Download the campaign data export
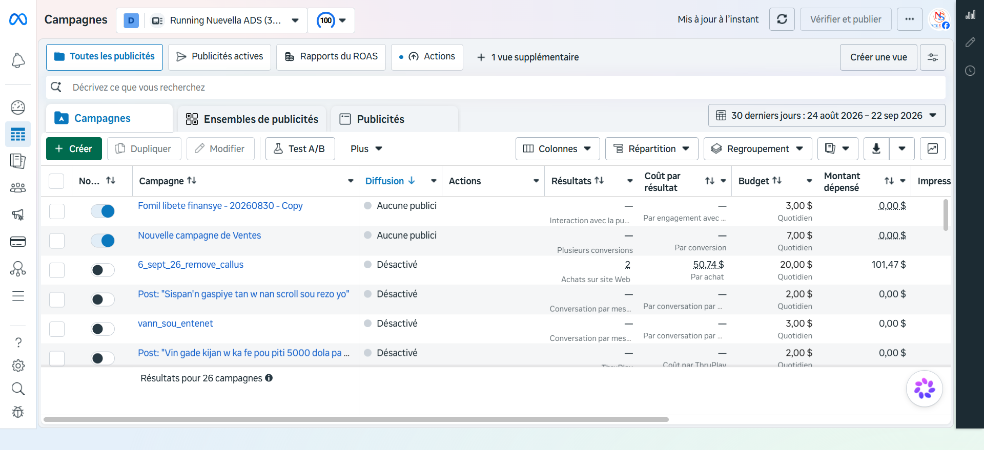The width and height of the screenshot is (984, 450). click(876, 148)
